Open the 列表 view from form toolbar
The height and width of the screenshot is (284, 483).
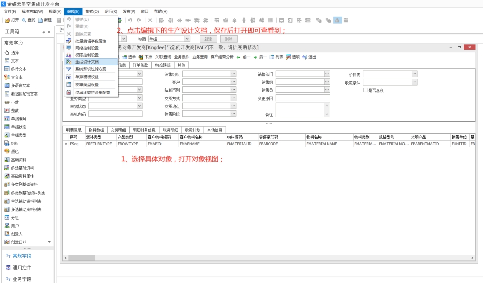tap(276, 57)
